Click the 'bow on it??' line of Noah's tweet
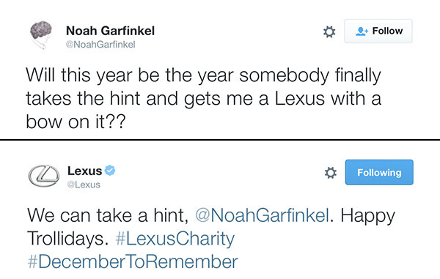440x279 pixels. [76, 122]
